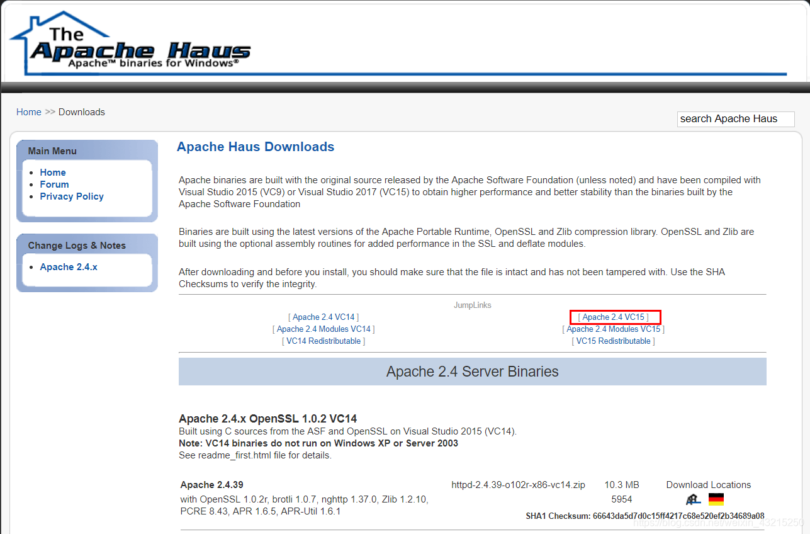Open Forum in the Main Menu

pos(54,185)
